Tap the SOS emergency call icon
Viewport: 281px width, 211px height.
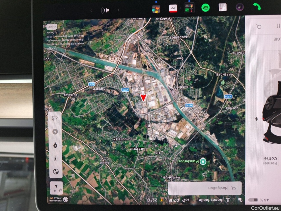[x=186, y=200]
